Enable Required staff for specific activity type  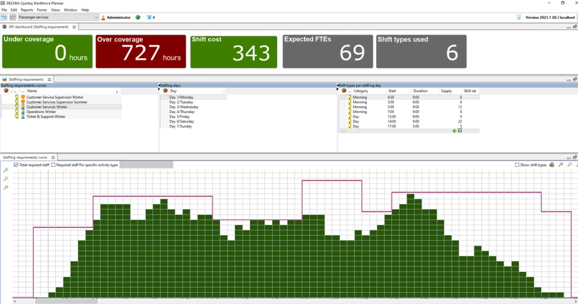(53, 165)
